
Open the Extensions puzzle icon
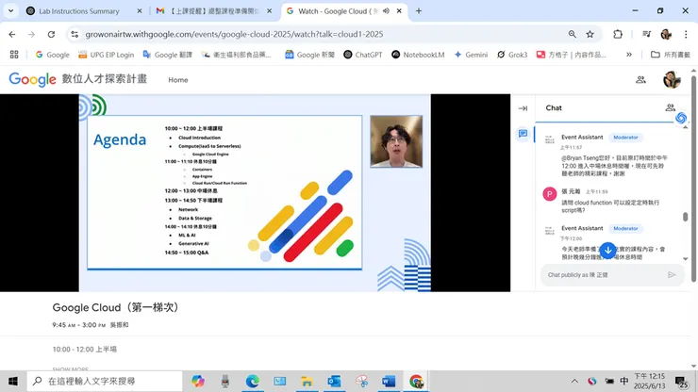618,34
